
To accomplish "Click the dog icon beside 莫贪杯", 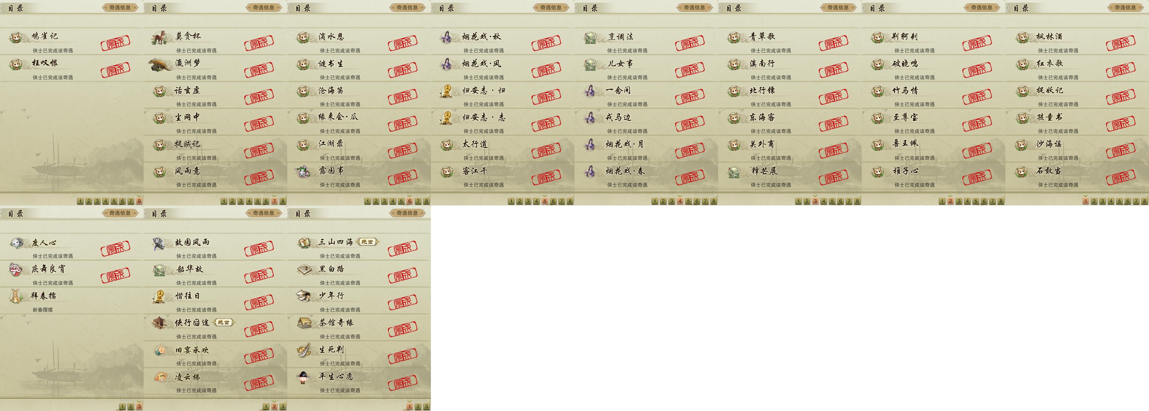I will (159, 38).
